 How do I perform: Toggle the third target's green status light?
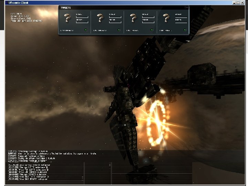tap(152, 30)
